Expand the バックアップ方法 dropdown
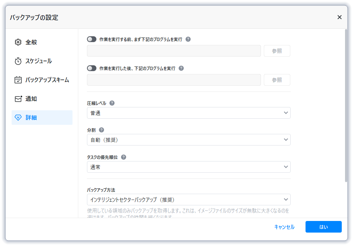Image resolution: width=353 pixels, height=246 pixels. tap(188, 200)
